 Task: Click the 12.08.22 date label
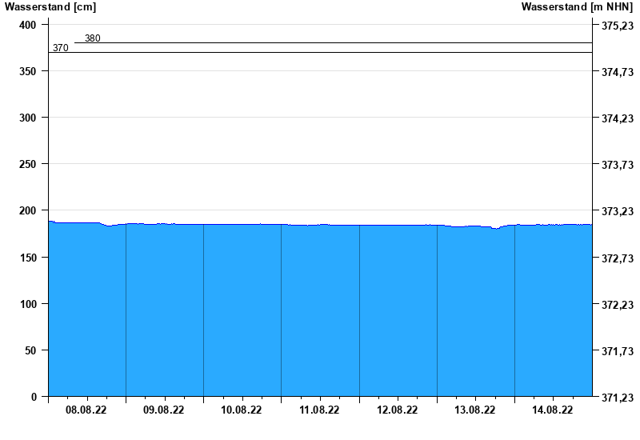397,410
